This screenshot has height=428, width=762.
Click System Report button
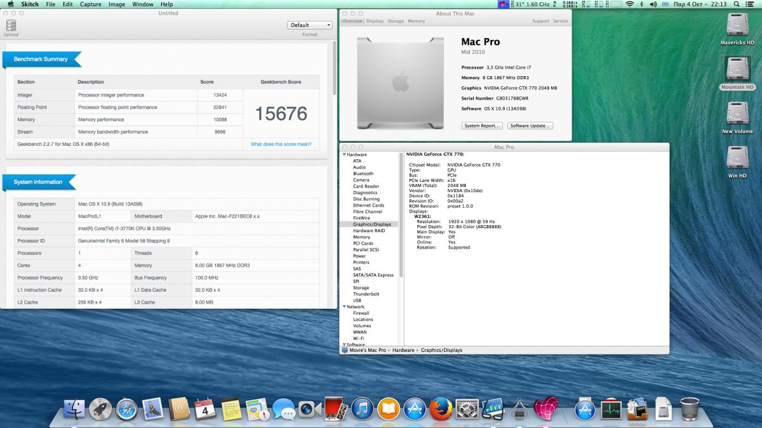click(x=482, y=126)
